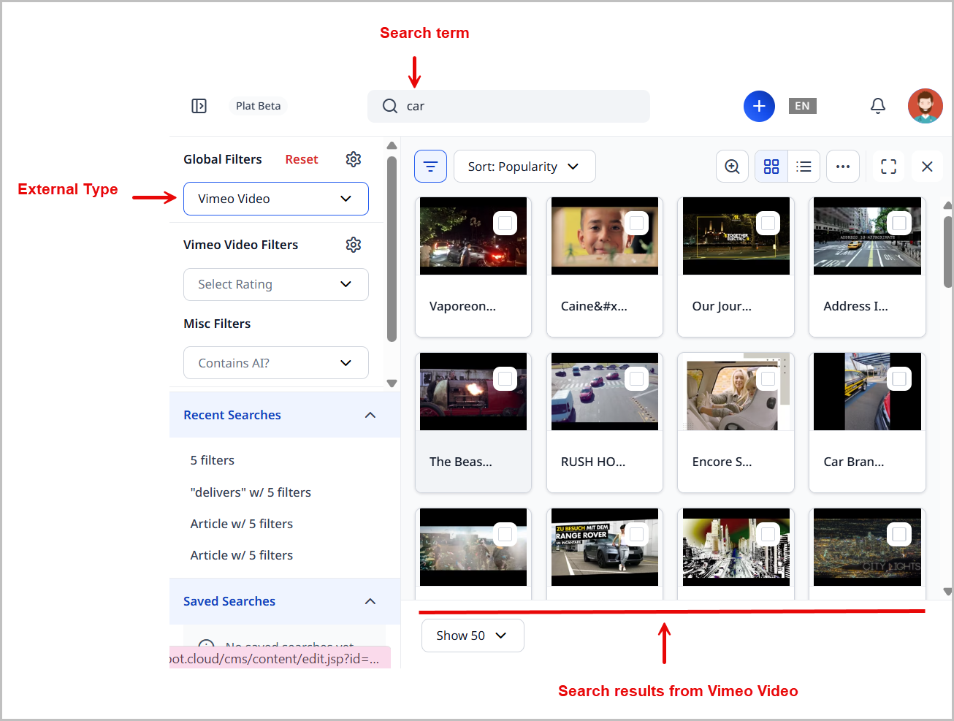Viewport: 954px width, 721px height.
Task: Expand results to fullscreen view
Action: pos(888,166)
